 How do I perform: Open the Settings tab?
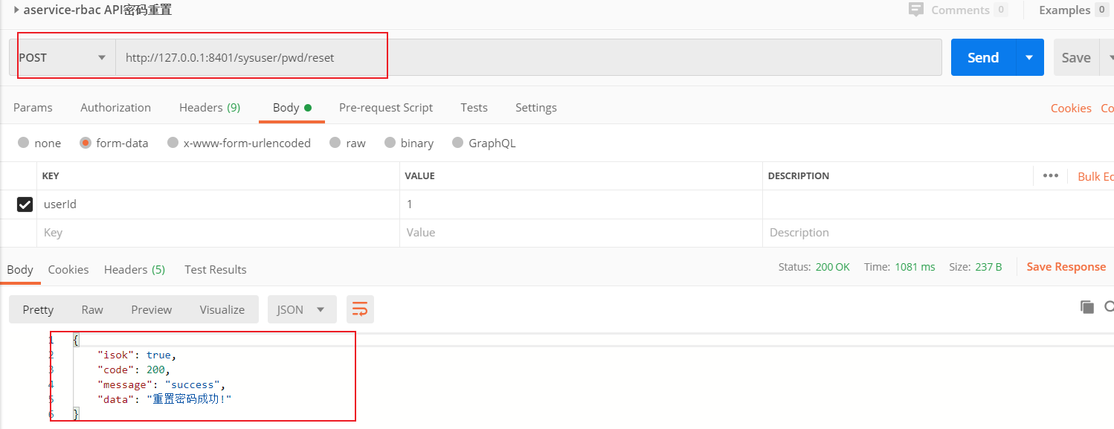(x=536, y=108)
